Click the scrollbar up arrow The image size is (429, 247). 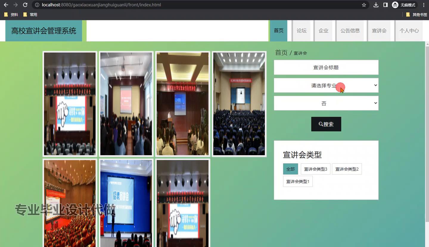point(427,44)
